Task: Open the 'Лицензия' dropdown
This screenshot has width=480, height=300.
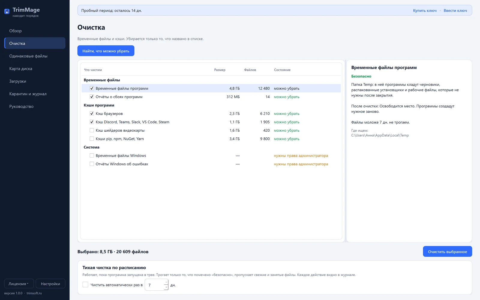Action: (19, 284)
